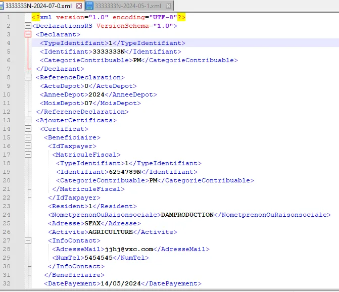Click the closing </IdTaxpayer> tag
This screenshot has height=292, width=339.
coord(74,198)
